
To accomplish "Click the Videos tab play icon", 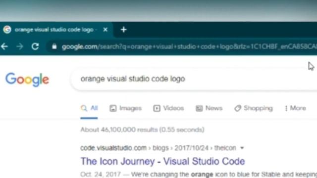I will tap(157, 108).
